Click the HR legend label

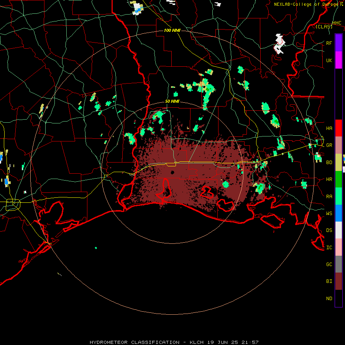[329, 179]
